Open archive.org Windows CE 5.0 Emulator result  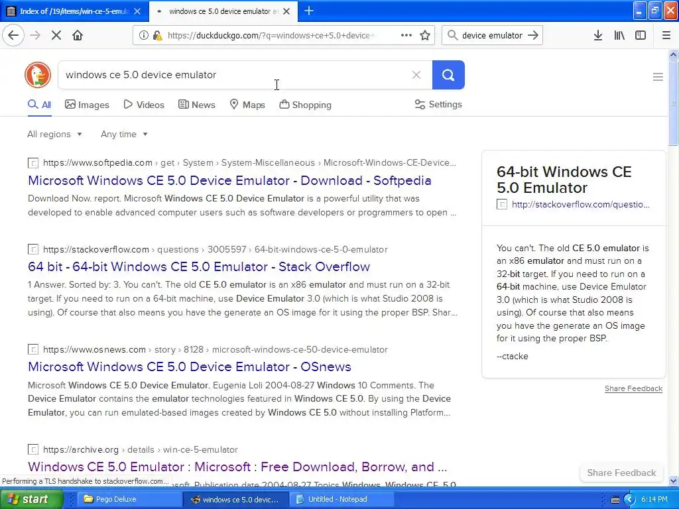[x=237, y=467]
